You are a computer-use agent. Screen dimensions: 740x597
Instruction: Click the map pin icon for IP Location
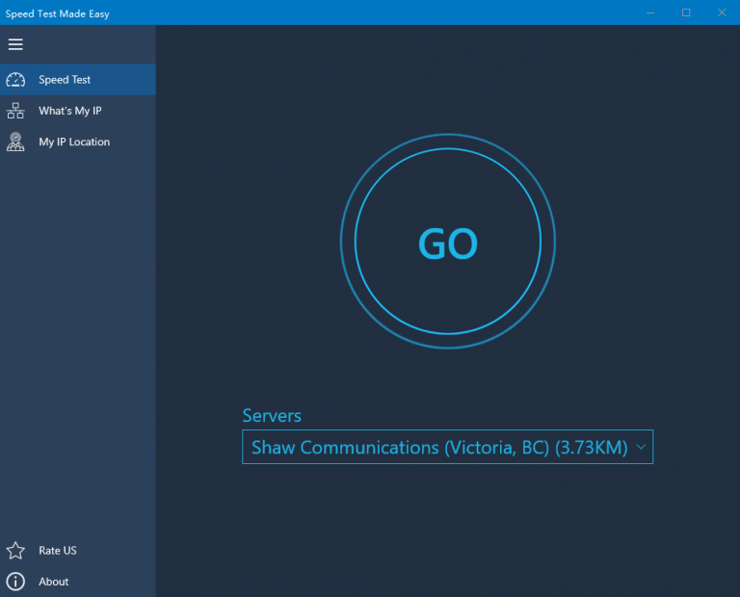click(15, 142)
